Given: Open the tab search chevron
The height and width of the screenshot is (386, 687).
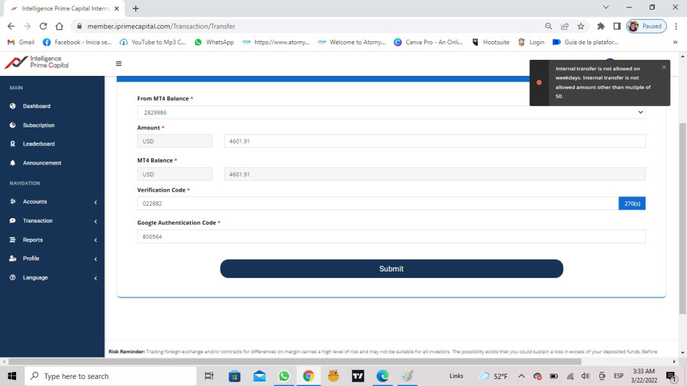Looking at the screenshot, I should click(606, 8).
